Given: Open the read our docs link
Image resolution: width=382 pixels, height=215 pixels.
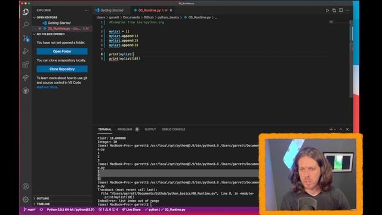Looking at the screenshot, I should coord(47,87).
